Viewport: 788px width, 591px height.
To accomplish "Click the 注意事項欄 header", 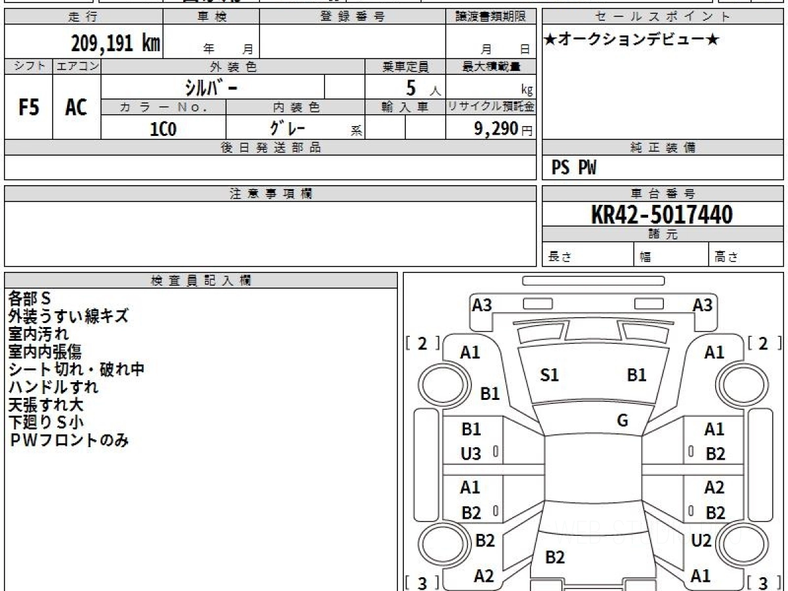I will coord(270,194).
